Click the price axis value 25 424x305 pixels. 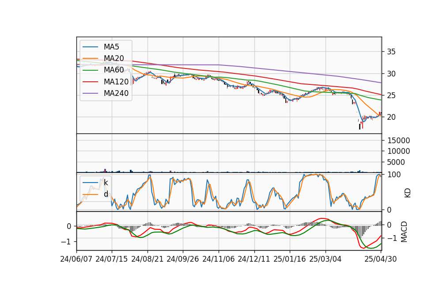pos(391,95)
